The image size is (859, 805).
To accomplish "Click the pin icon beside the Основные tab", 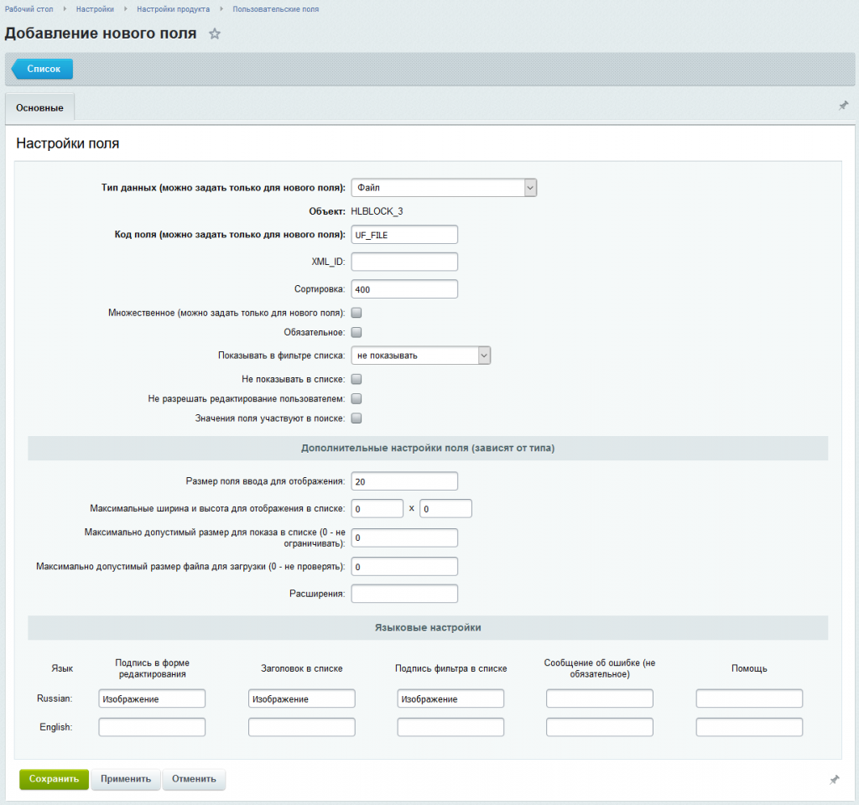I will (843, 105).
